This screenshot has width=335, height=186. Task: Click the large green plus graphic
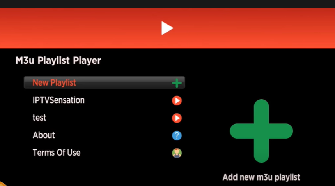[x=261, y=131]
